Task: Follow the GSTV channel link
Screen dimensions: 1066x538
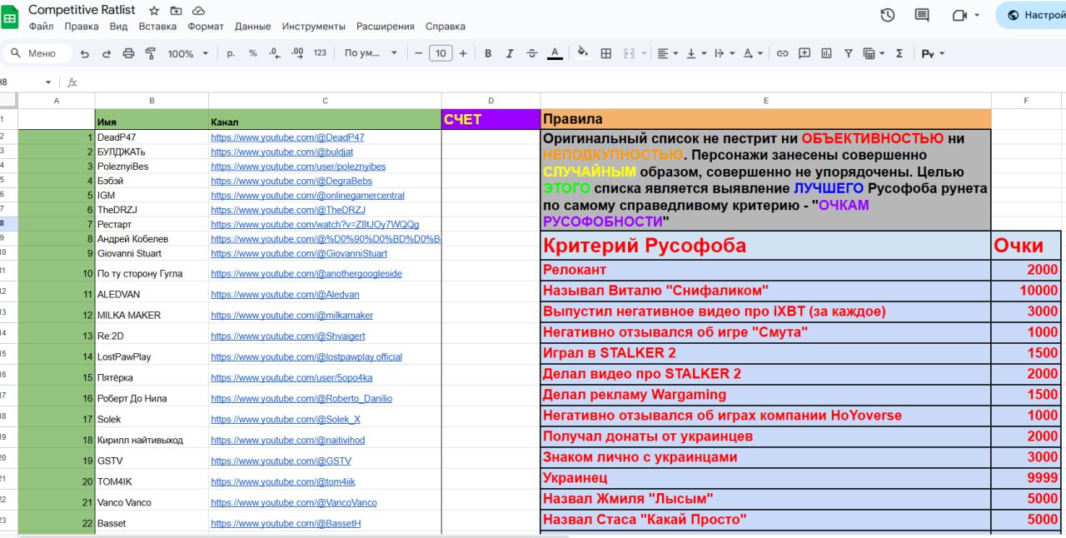Action: (281, 461)
